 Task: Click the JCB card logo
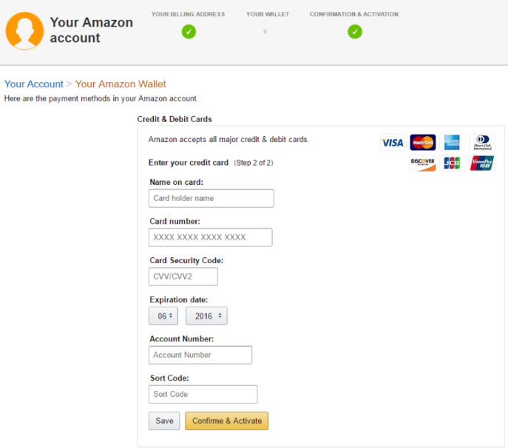453,163
